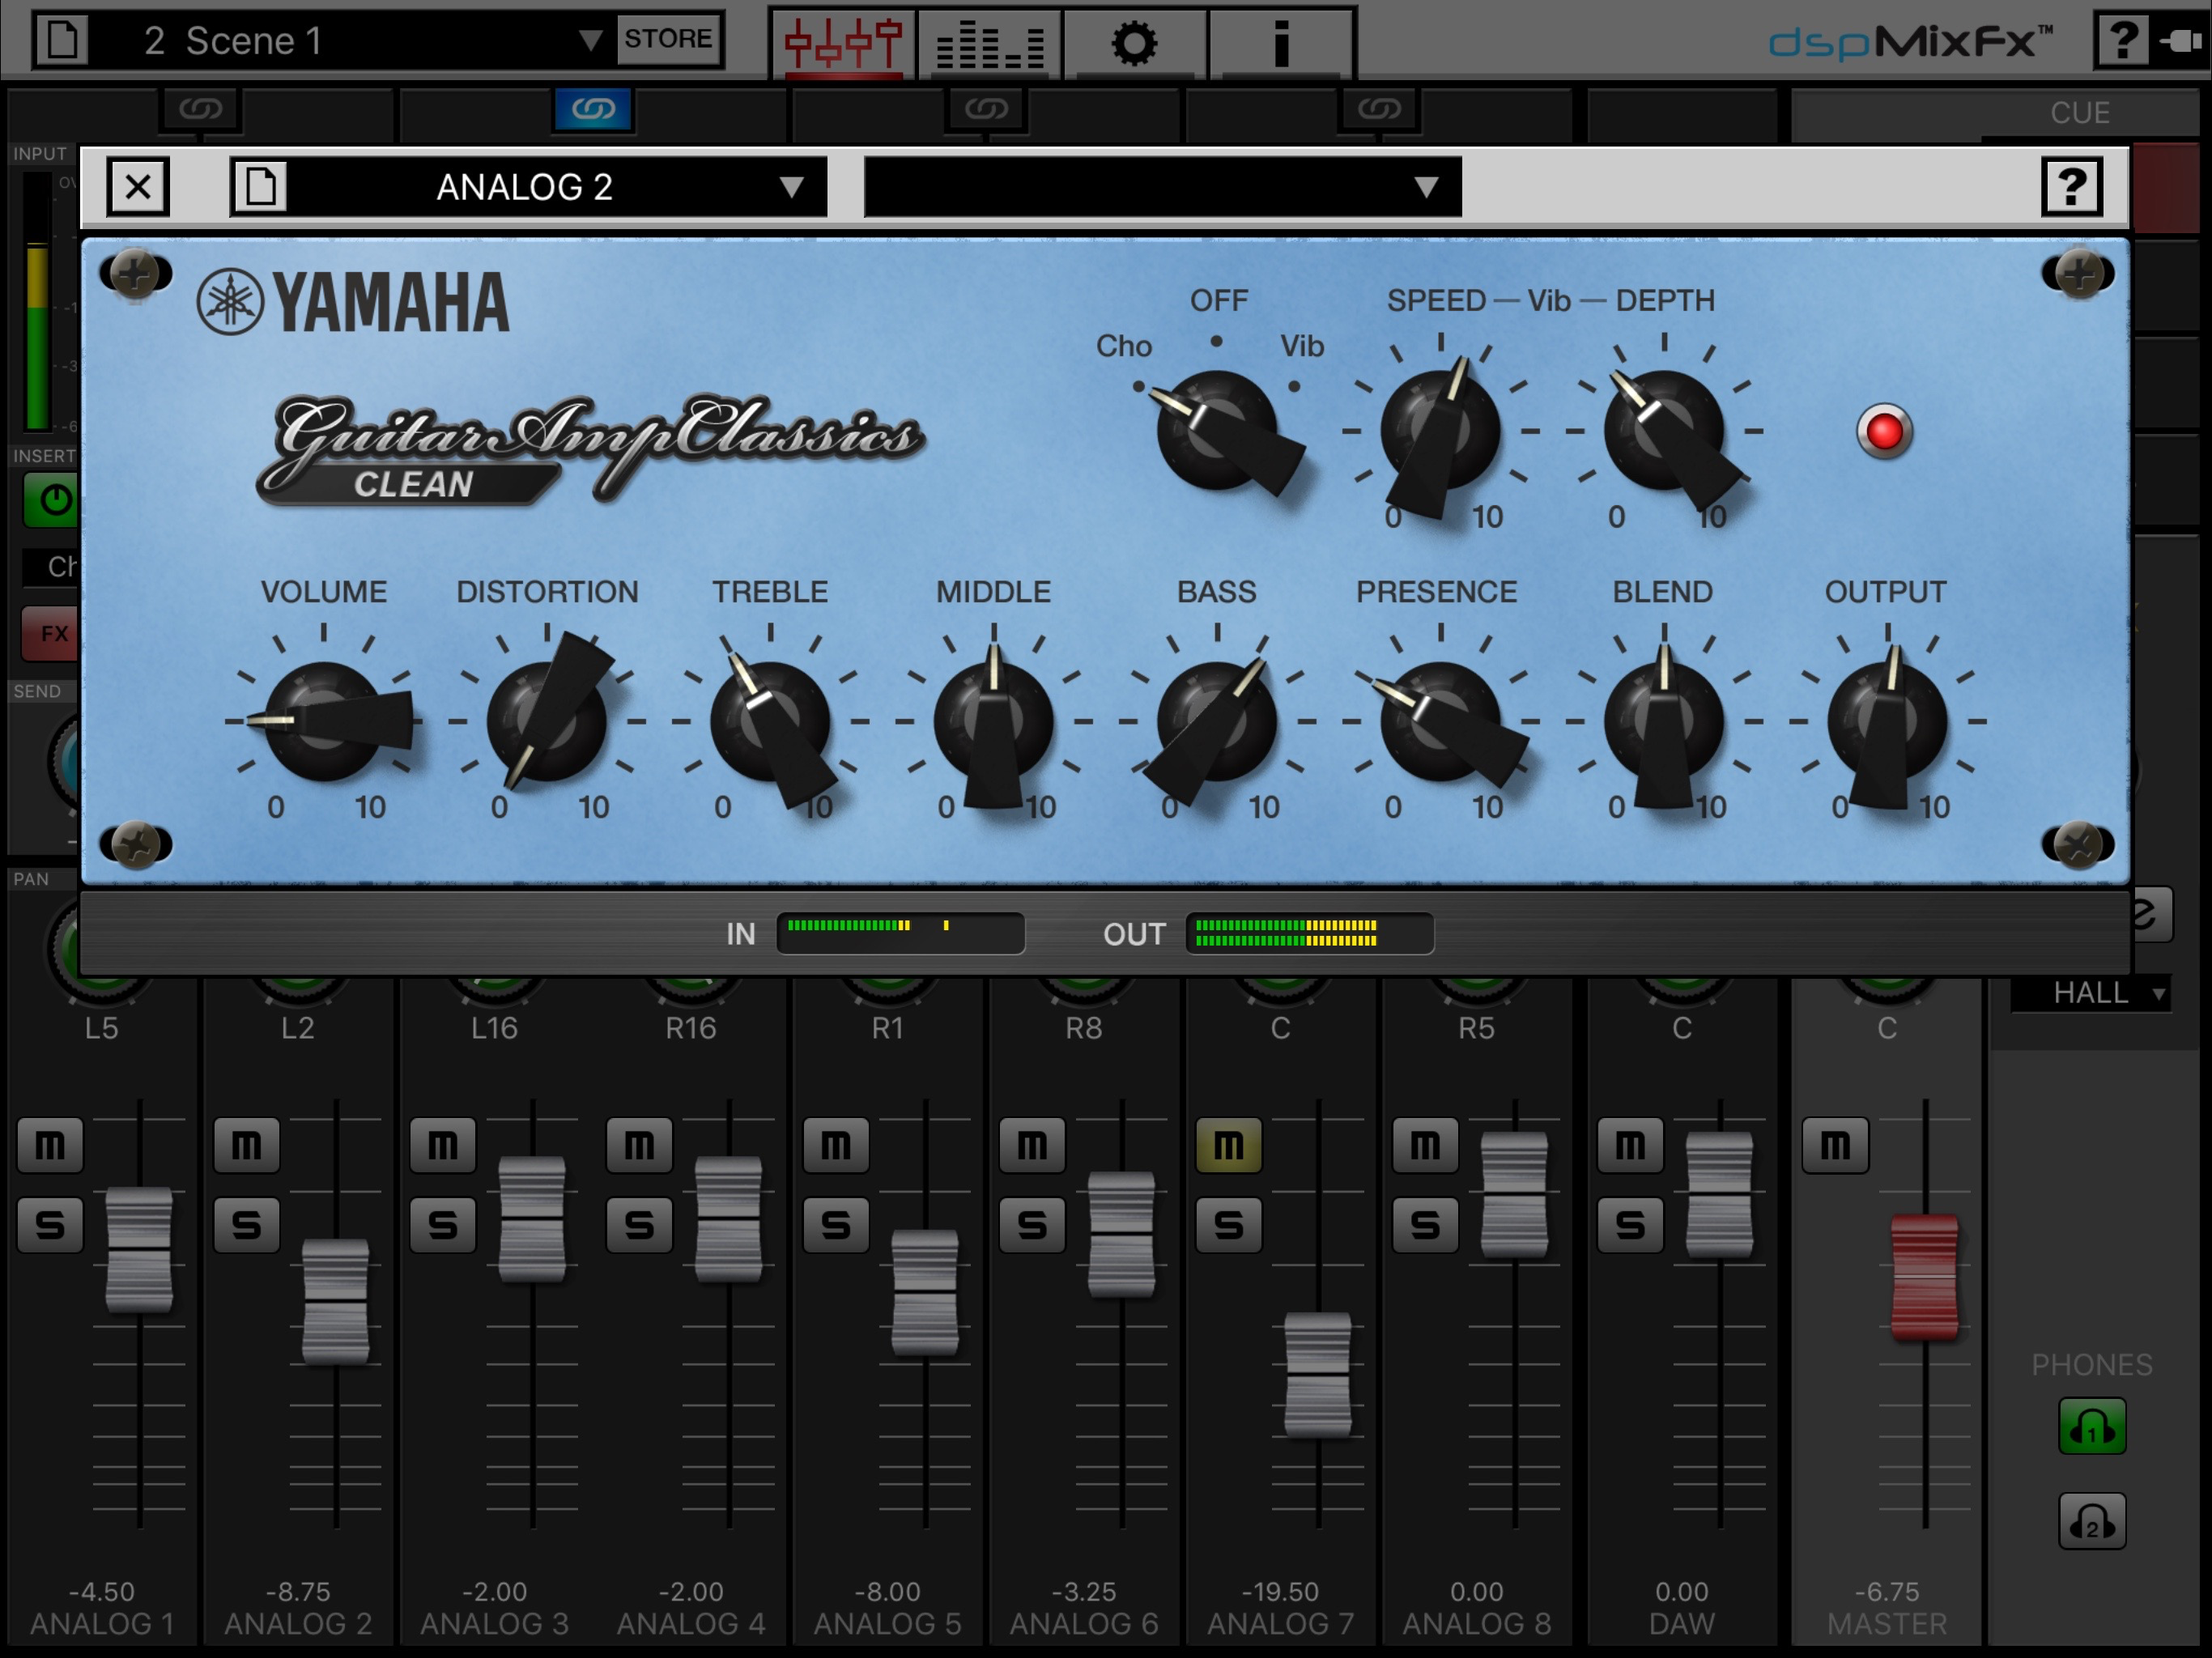Open the settings gear icon

(1134, 42)
